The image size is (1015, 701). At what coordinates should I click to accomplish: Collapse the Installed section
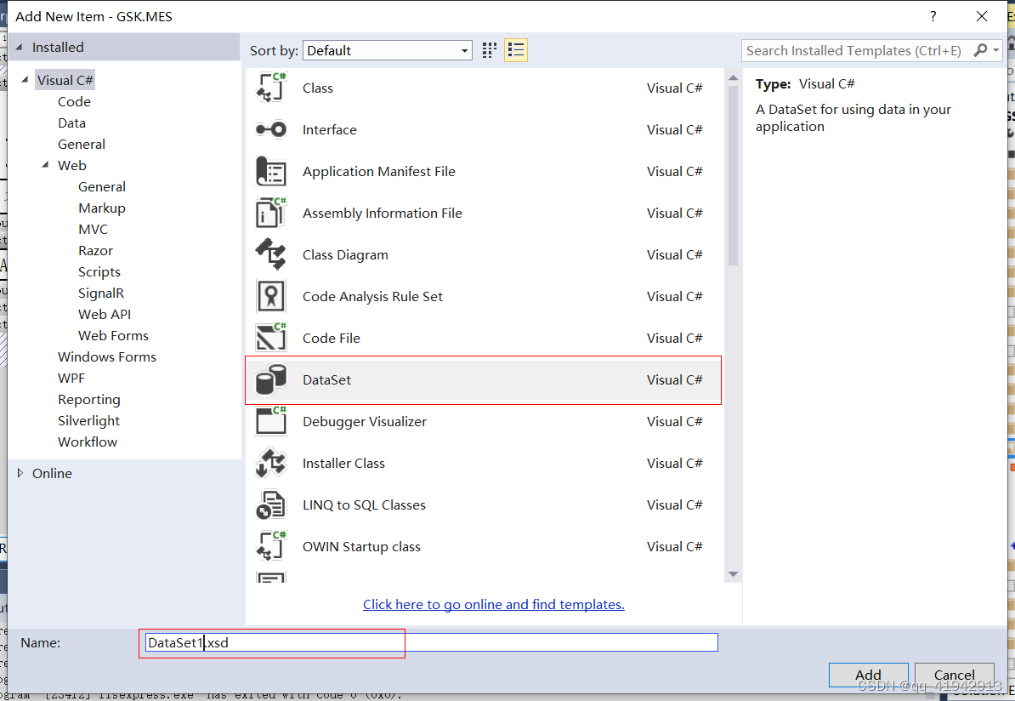tap(20, 48)
